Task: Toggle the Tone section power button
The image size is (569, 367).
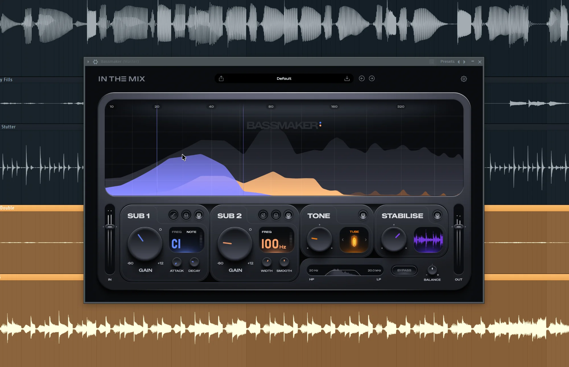Action: click(363, 215)
